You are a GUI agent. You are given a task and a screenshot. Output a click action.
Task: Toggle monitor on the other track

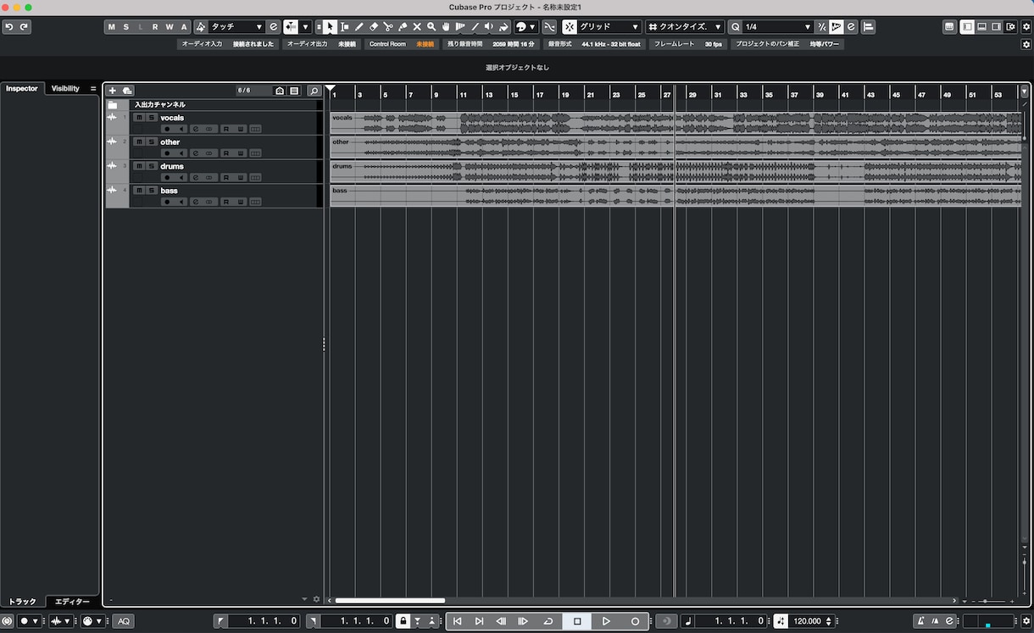coord(181,153)
